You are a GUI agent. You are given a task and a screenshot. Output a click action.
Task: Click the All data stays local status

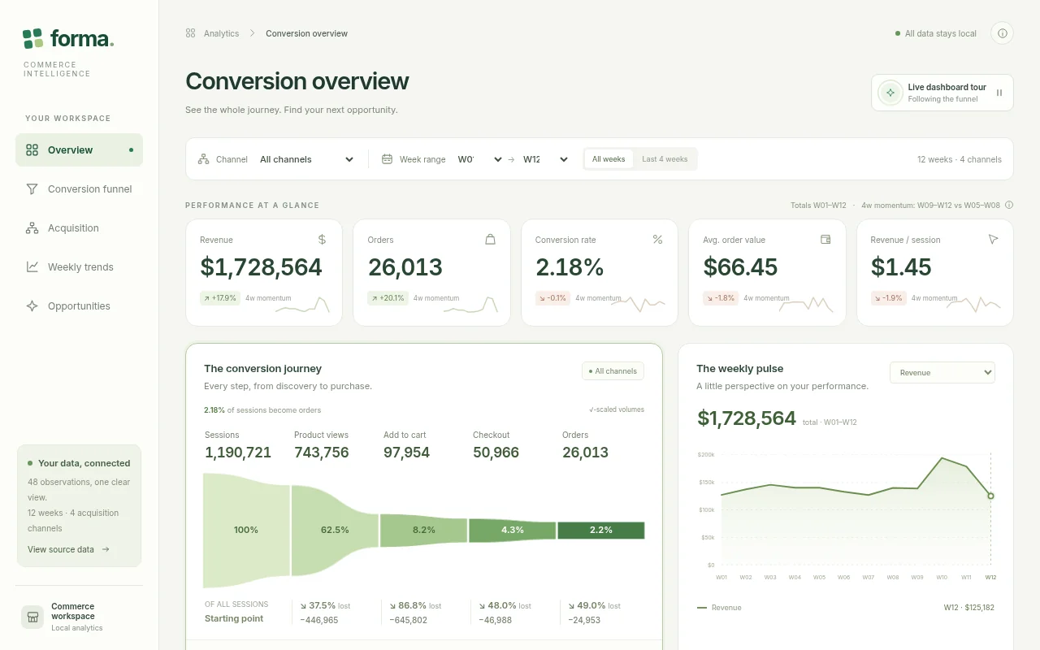[936, 33]
